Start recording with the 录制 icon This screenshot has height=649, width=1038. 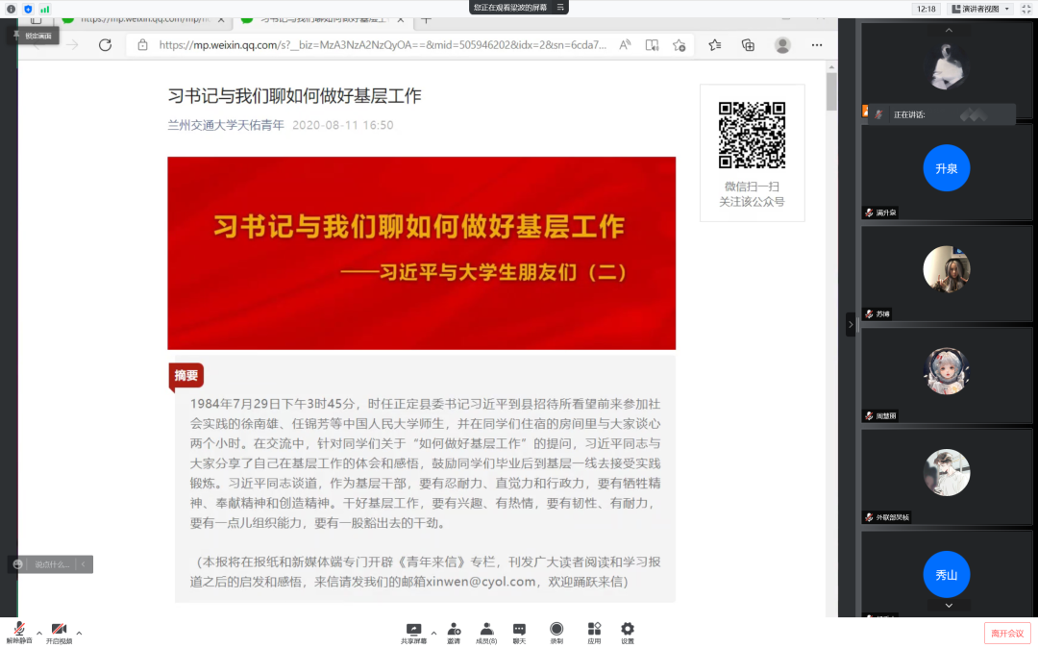[556, 633]
